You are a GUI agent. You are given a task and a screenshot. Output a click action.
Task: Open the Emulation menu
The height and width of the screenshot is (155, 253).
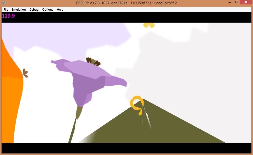[19, 10]
